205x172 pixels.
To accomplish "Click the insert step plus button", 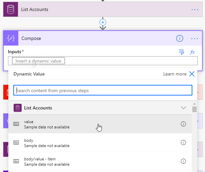I will pyautogui.click(x=103, y=22).
